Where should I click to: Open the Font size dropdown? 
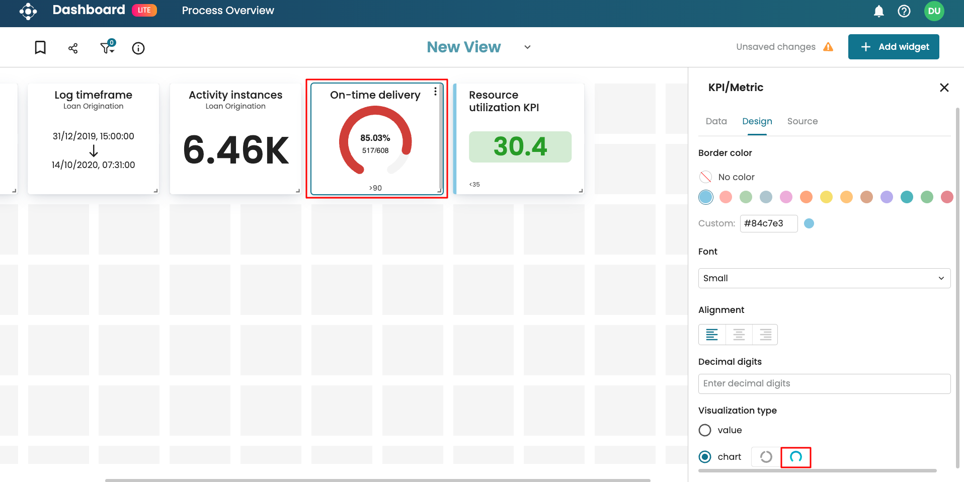tap(824, 278)
